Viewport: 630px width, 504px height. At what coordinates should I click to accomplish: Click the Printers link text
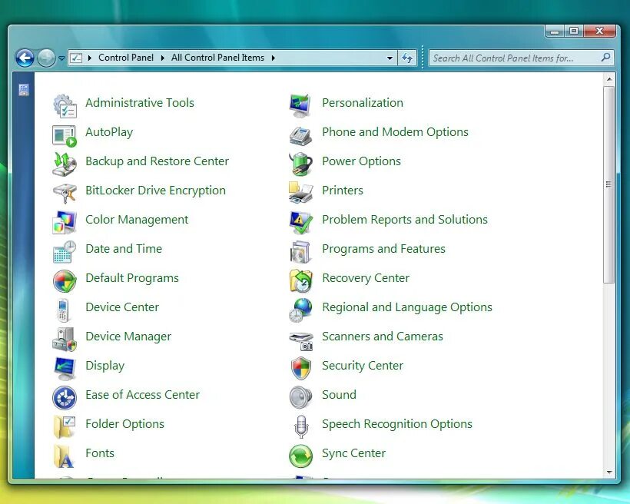343,191
